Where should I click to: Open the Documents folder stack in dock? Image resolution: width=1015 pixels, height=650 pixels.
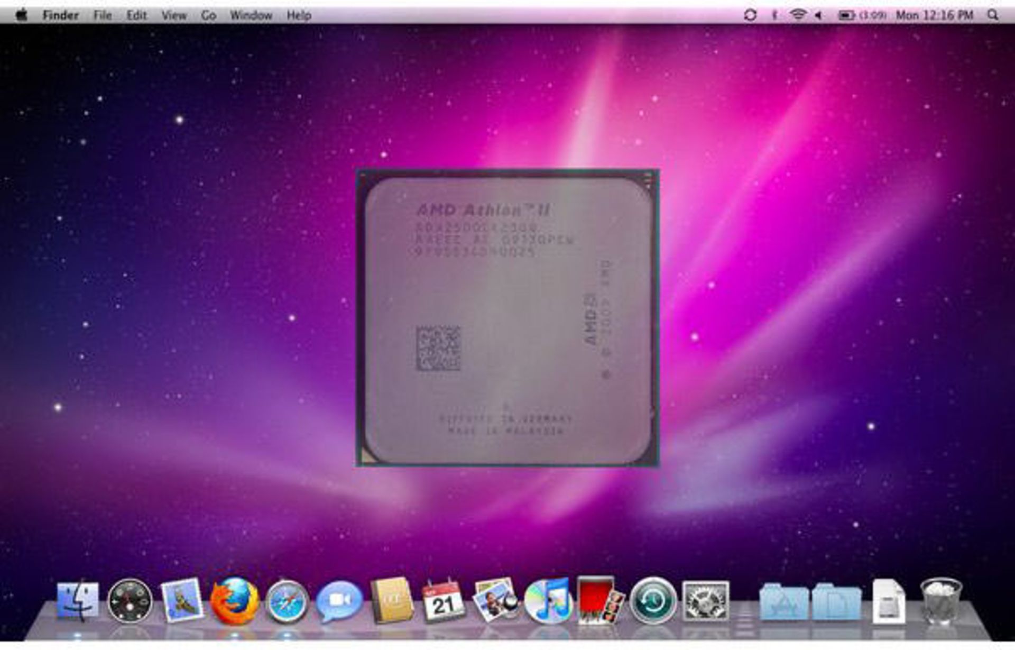coord(837,601)
